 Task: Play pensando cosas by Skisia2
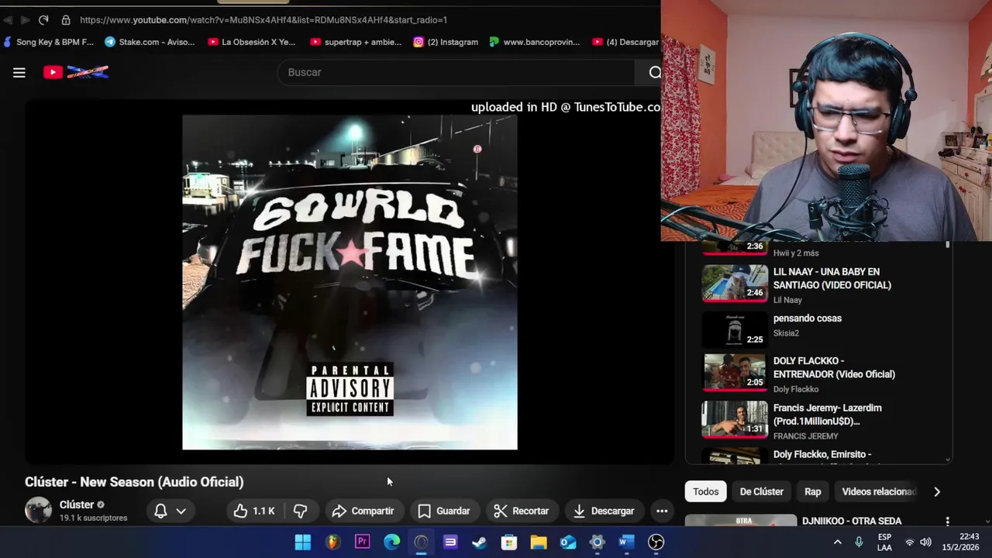807,319
